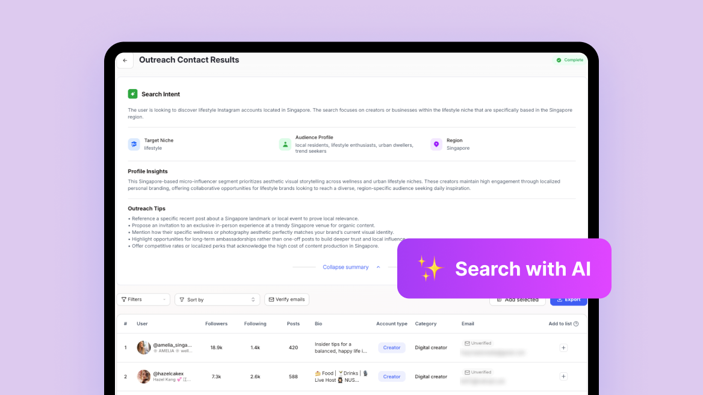Viewport: 703px width, 395px height.
Task: Click the Complete status badge
Action: [569, 60]
